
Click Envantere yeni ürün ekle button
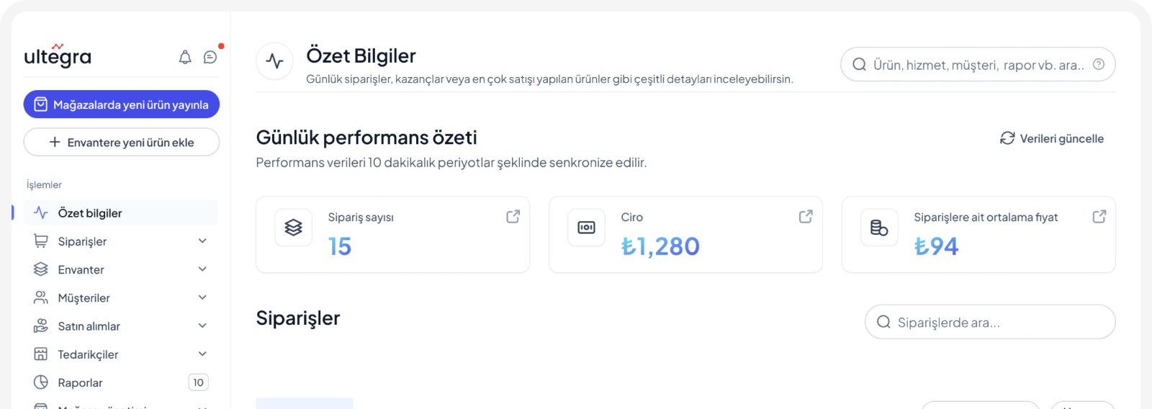coord(122,142)
